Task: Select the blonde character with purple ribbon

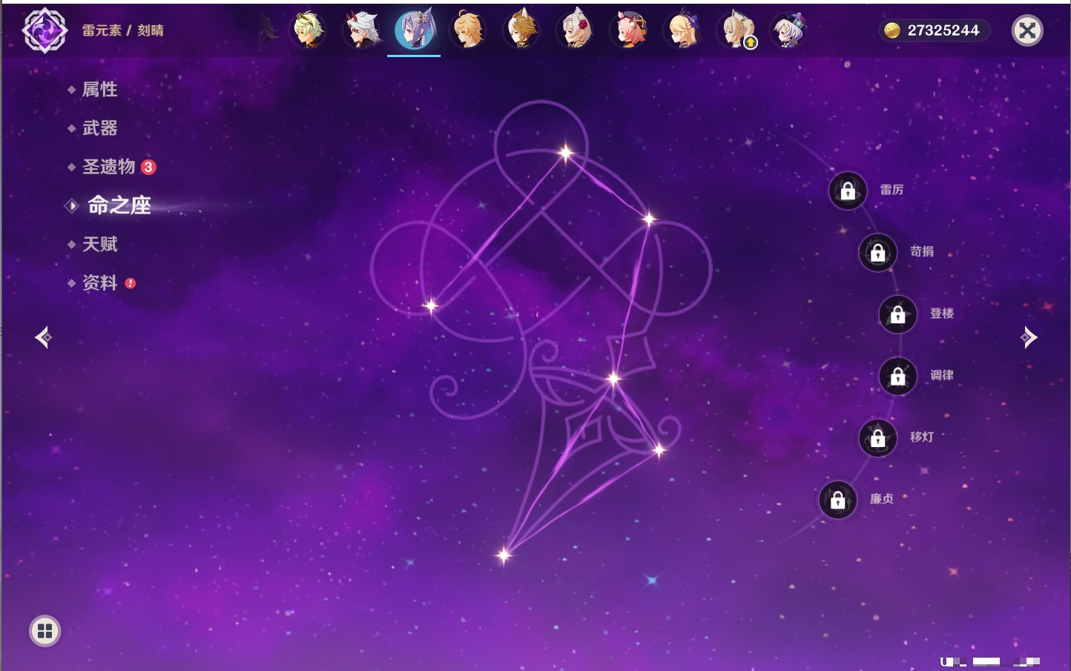Action: point(682,30)
